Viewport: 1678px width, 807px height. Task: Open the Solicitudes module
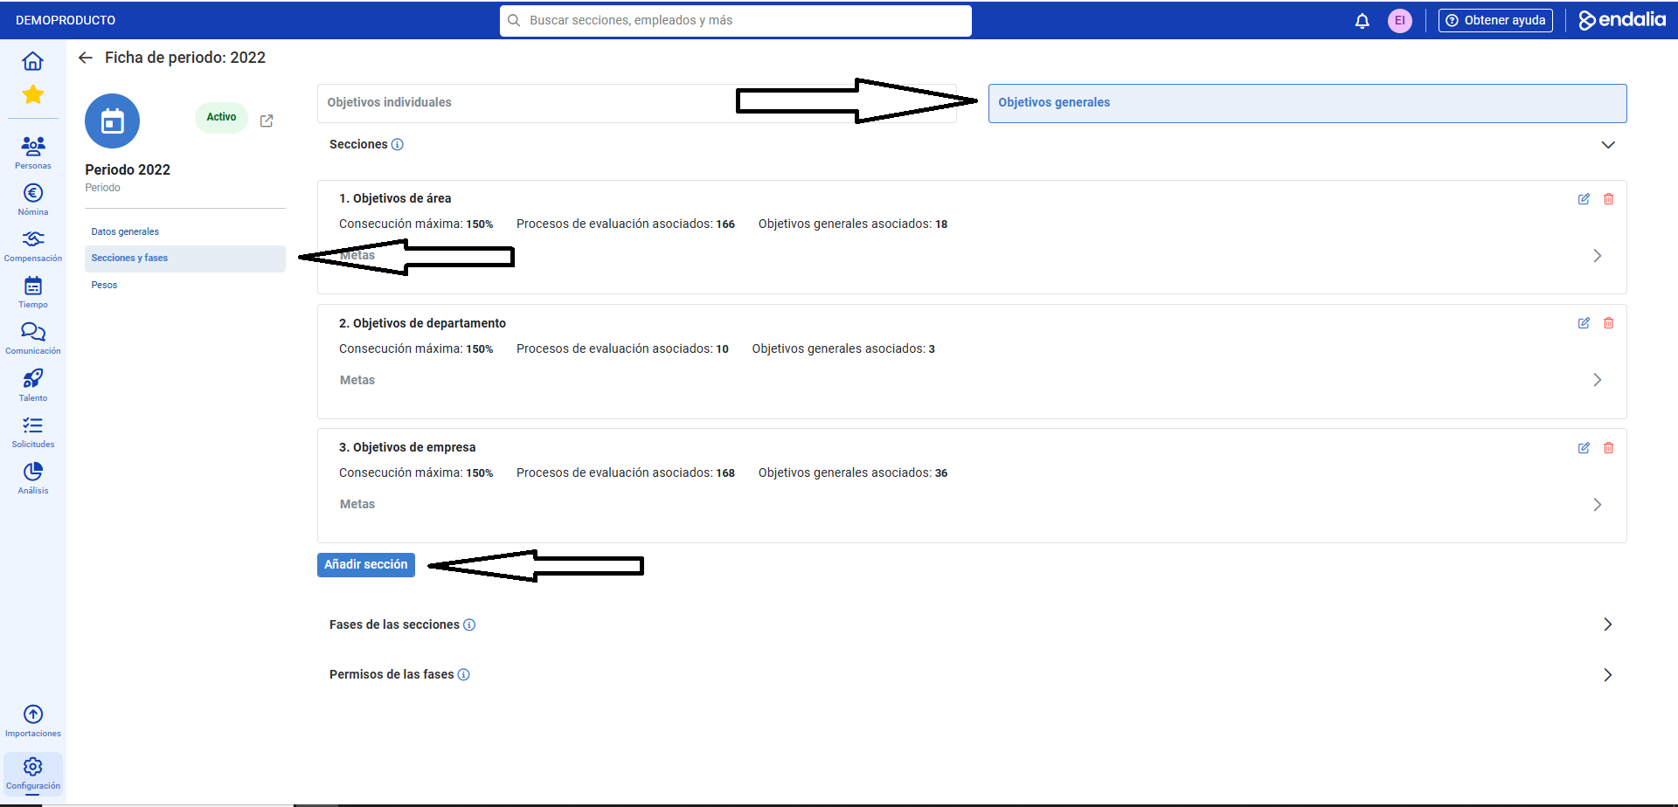(x=33, y=431)
